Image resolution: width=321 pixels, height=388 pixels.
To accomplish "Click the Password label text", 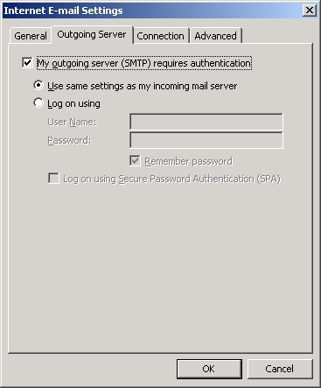I will tap(69, 140).
